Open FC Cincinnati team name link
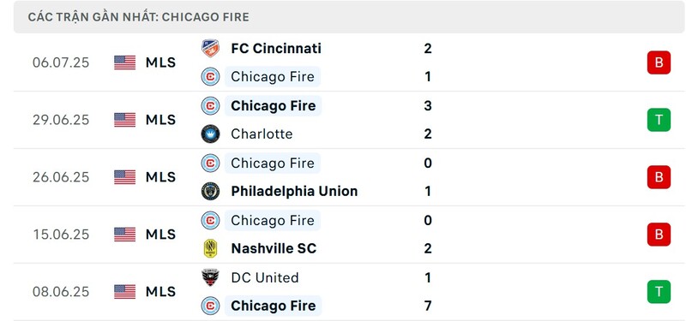The width and height of the screenshot is (686, 321). (x=276, y=49)
